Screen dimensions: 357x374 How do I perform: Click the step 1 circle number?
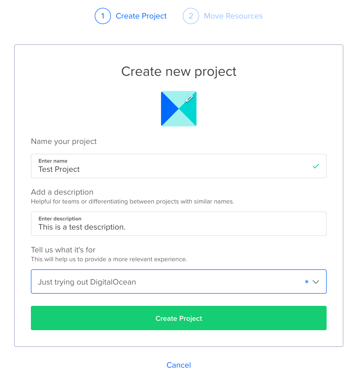coord(103,16)
